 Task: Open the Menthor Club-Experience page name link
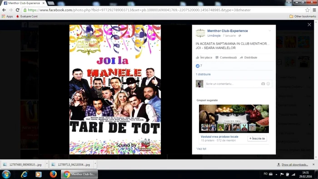coord(227,31)
